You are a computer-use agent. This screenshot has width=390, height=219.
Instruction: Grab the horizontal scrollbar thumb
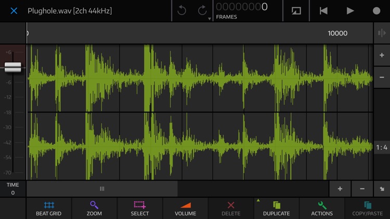(x=102, y=189)
